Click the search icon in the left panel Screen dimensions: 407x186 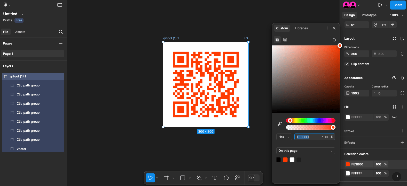pyautogui.click(x=61, y=32)
